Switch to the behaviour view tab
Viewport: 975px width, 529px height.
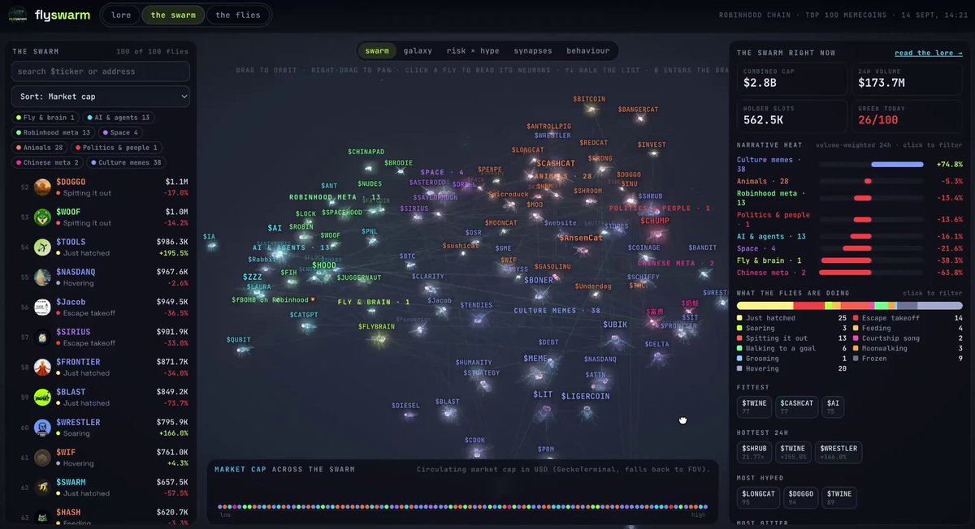tap(588, 50)
